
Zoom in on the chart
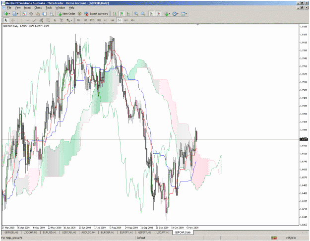(136, 14)
